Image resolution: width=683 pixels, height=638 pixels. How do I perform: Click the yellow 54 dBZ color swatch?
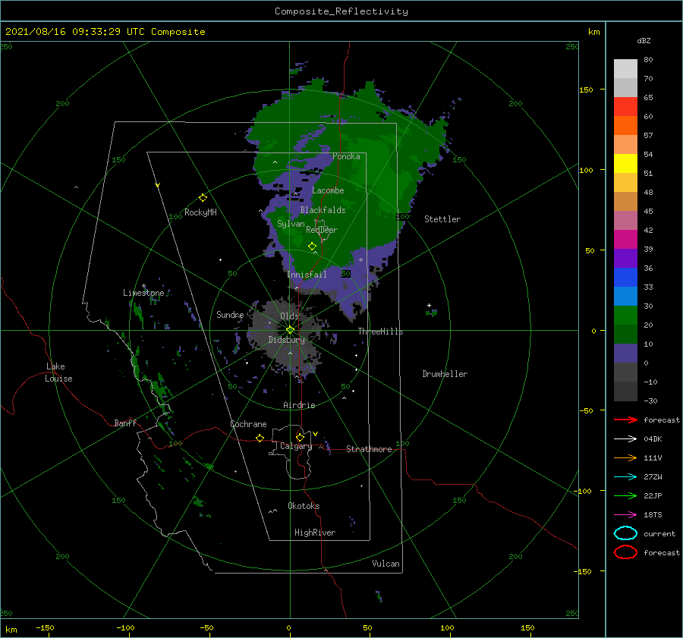coord(625,163)
